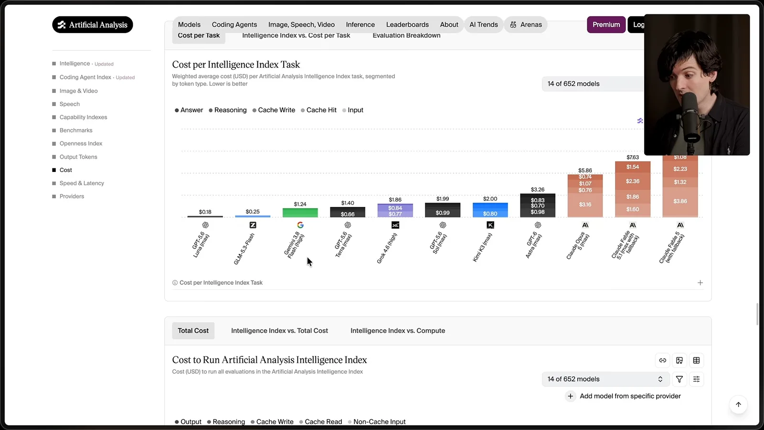Click the Premium button

(606, 25)
